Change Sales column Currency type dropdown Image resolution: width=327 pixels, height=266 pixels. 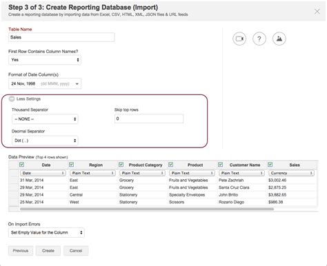coord(291,173)
